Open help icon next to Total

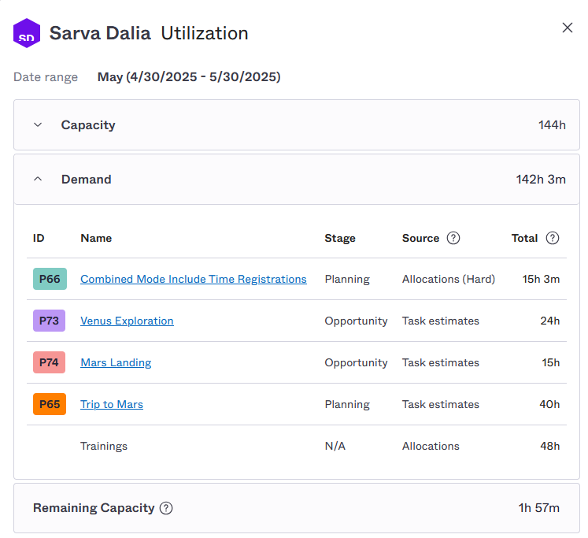pyautogui.click(x=552, y=238)
